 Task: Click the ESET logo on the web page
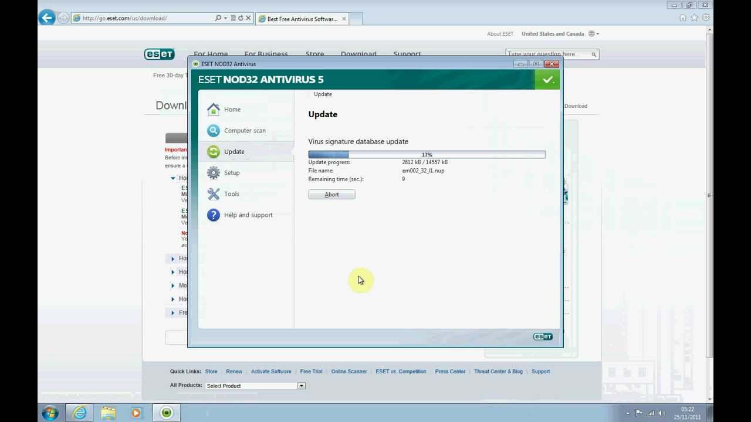[160, 54]
